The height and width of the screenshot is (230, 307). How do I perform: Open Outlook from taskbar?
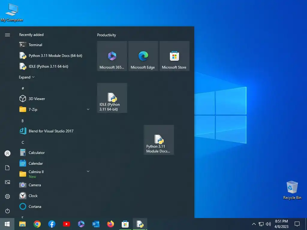coord(96,224)
